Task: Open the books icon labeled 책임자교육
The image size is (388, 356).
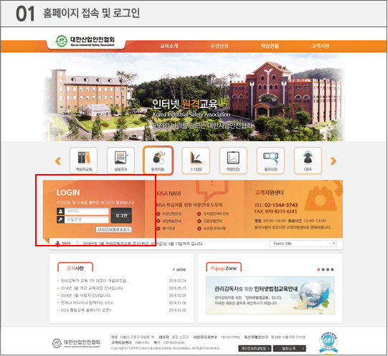Action: click(83, 160)
